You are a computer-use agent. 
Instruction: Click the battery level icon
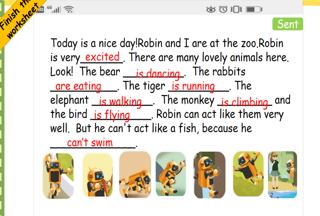point(254,10)
